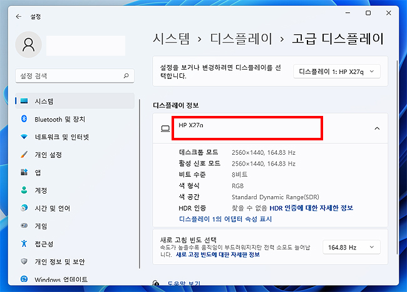Image resolution: width=407 pixels, height=292 pixels.
Task: Open the 도움말 보기 help link
Action: [x=183, y=283]
